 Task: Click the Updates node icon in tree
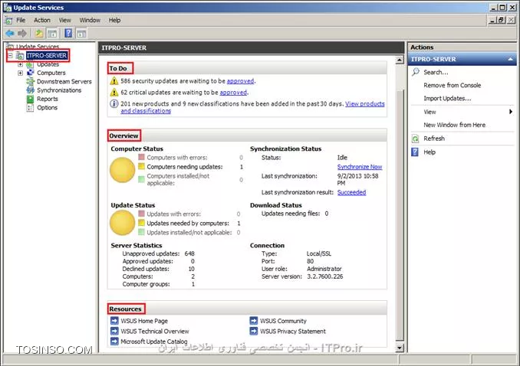pyautogui.click(x=30, y=64)
